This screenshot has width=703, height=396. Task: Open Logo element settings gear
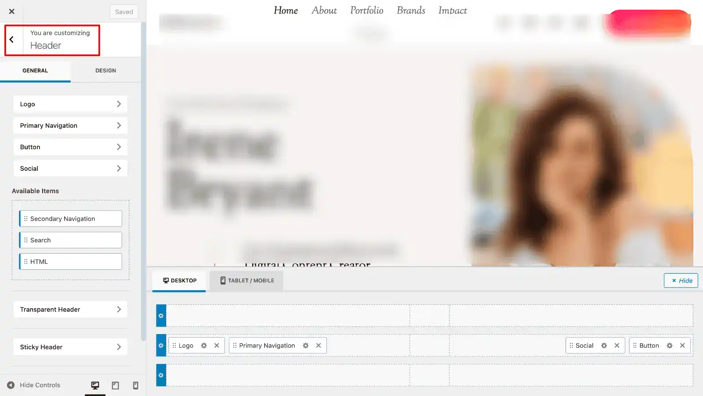pos(204,346)
